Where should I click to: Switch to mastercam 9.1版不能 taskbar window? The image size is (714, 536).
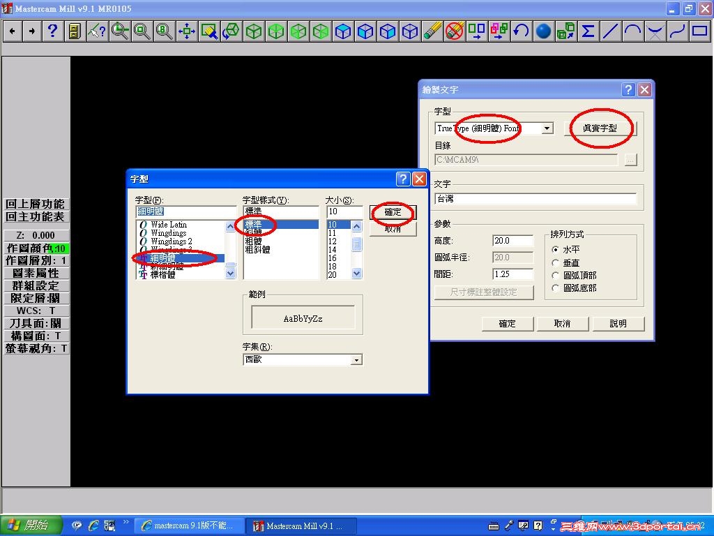[x=190, y=526]
